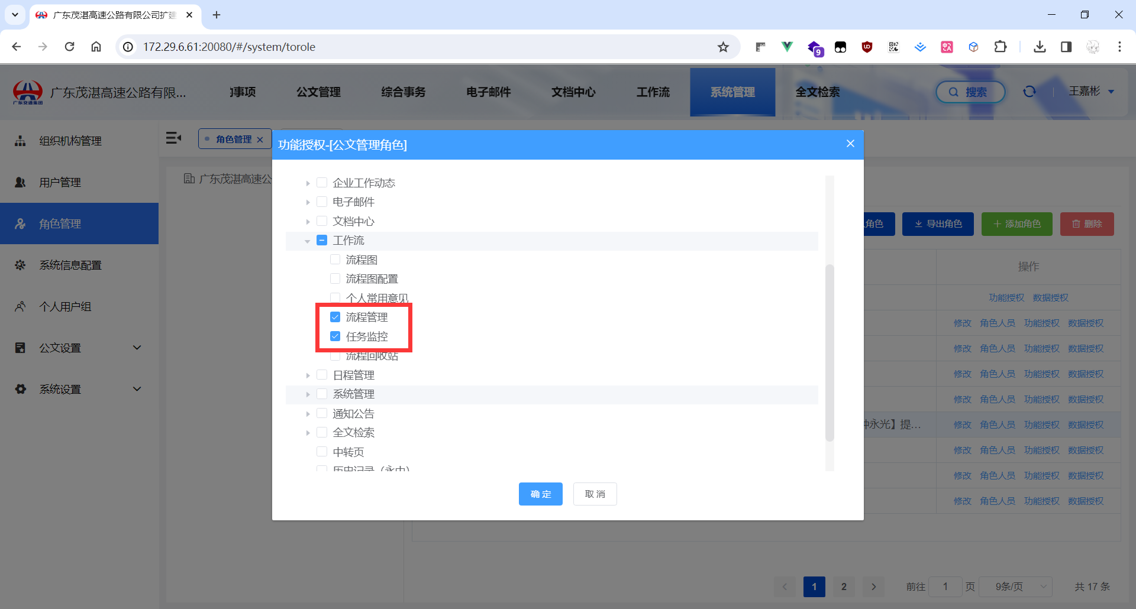Expand 系统设置 in the sidebar
Viewport: 1136px width, 609px height.
[79, 389]
